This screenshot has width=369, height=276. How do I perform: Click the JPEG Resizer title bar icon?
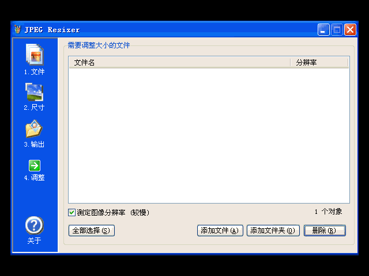tap(17, 29)
